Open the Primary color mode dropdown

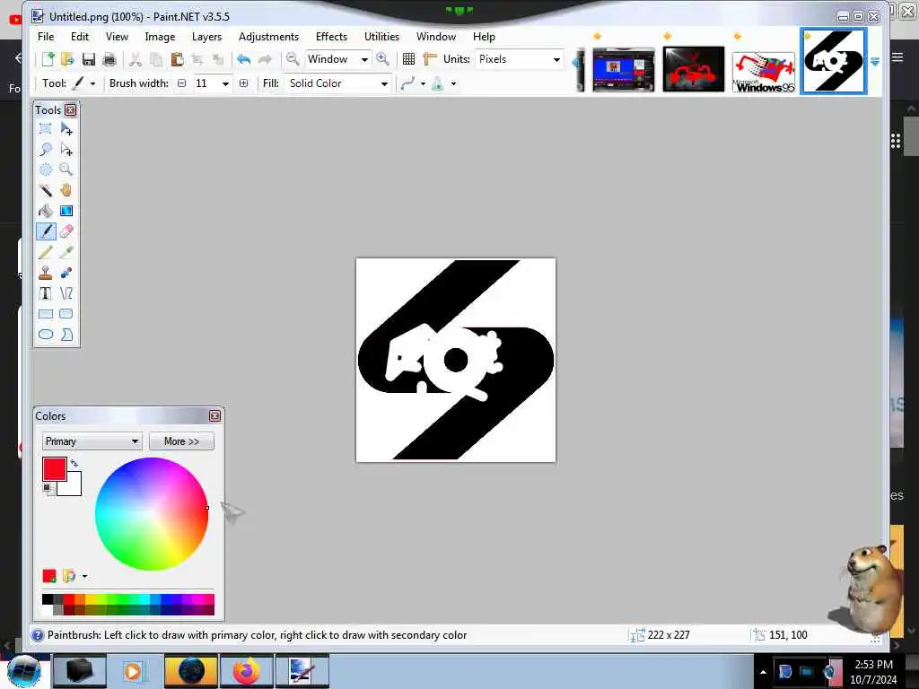click(x=92, y=441)
